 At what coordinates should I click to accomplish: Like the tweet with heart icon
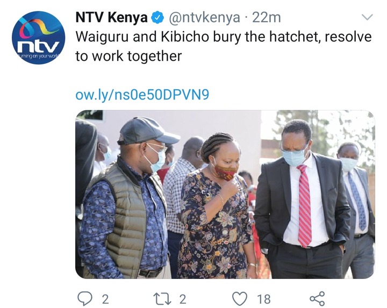240,299
